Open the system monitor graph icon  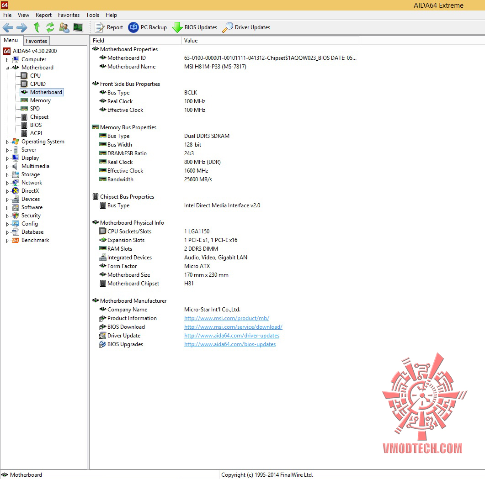click(x=78, y=27)
